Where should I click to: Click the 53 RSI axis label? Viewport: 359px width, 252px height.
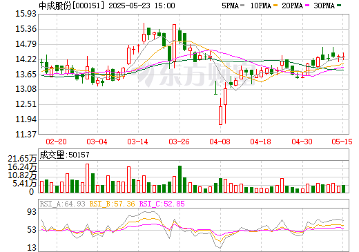coord(32,230)
